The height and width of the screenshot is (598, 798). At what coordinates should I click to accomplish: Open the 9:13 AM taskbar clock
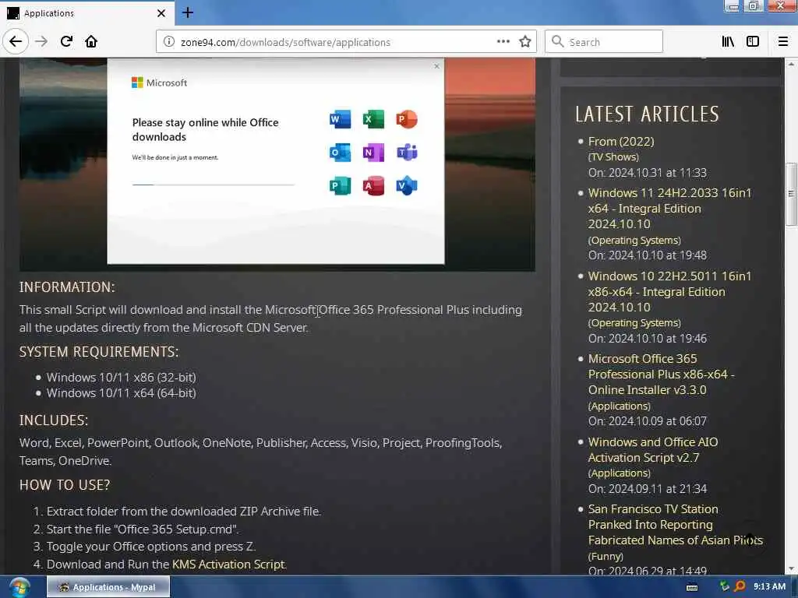point(769,586)
